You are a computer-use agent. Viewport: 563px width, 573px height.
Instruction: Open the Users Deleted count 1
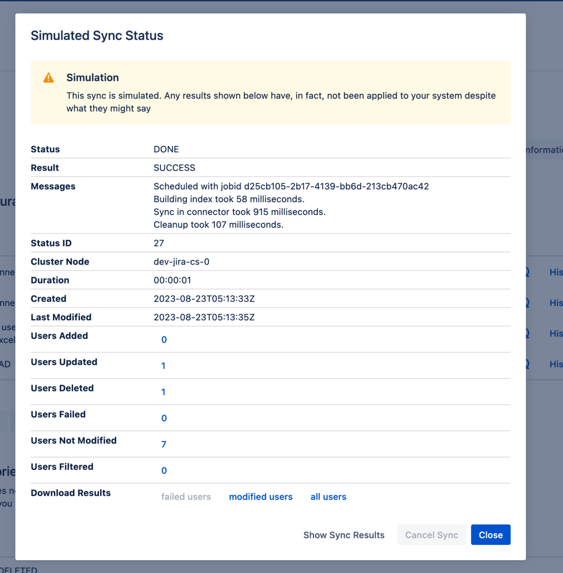click(163, 392)
